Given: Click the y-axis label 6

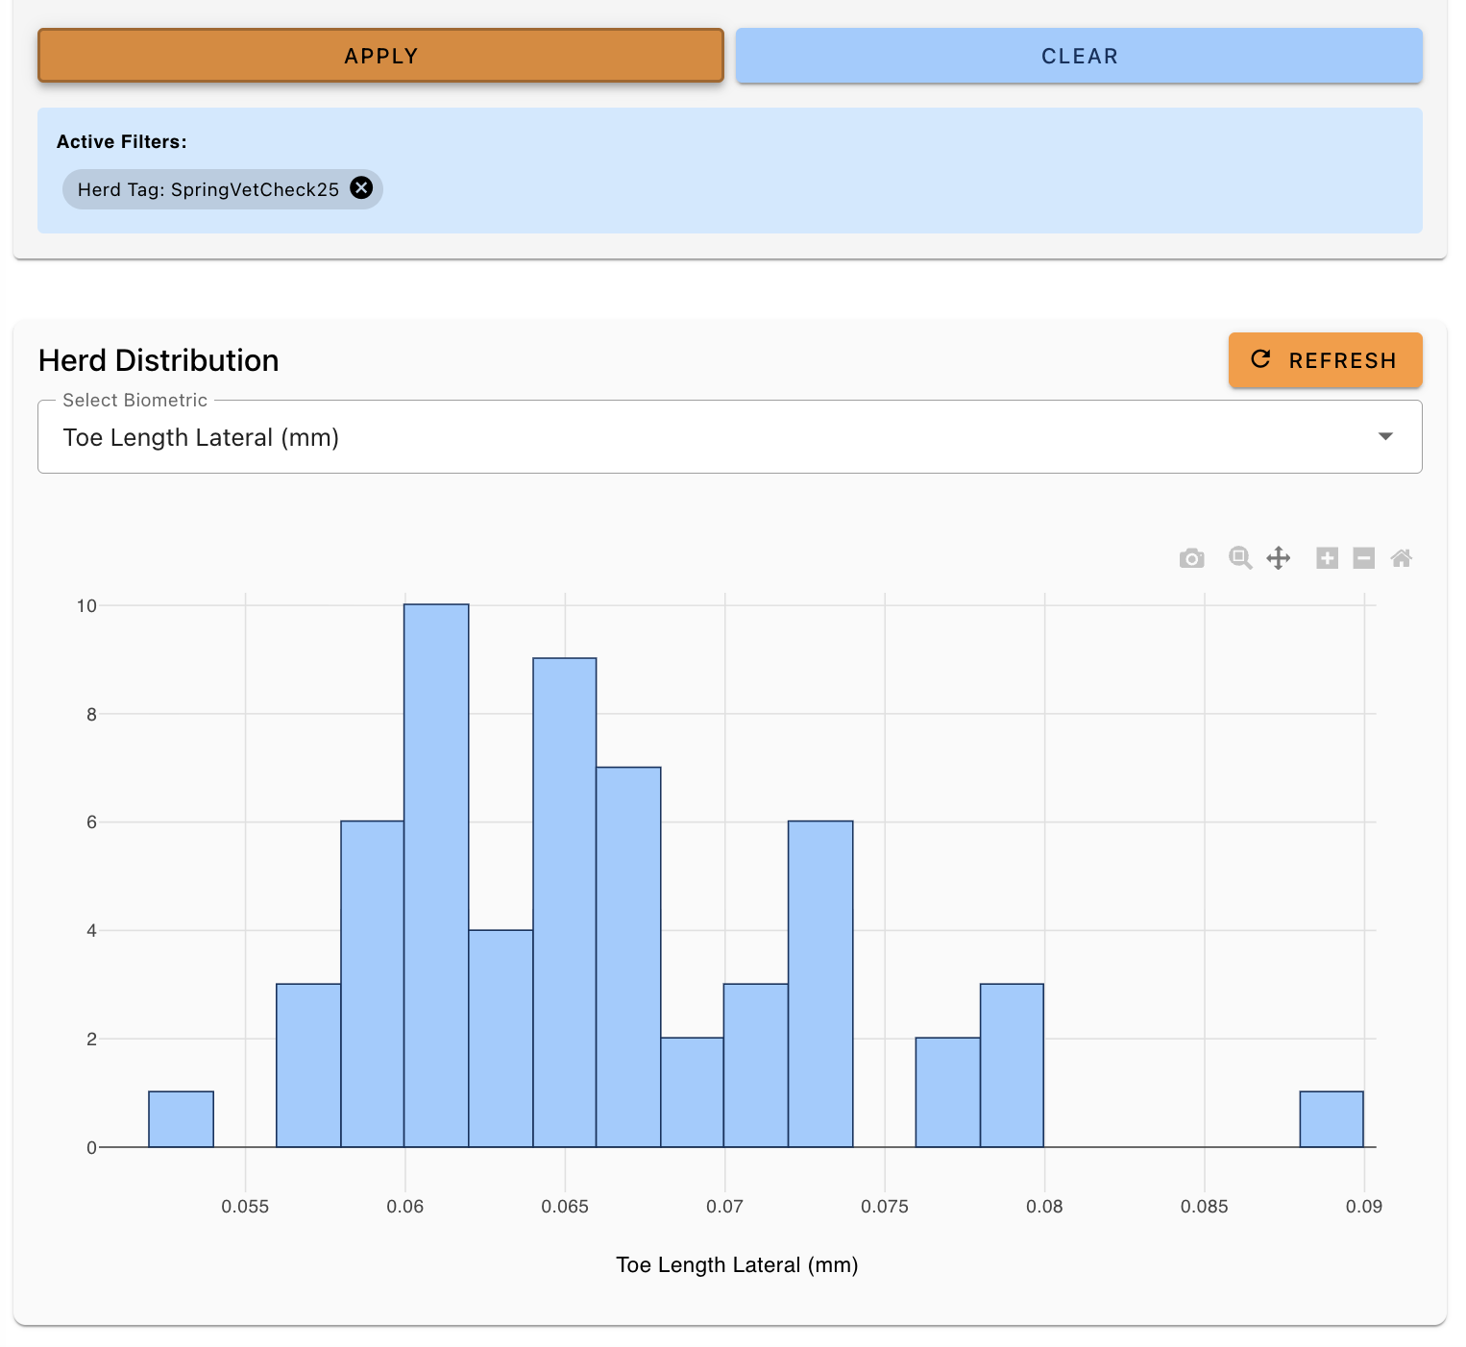Looking at the screenshot, I should [x=92, y=822].
